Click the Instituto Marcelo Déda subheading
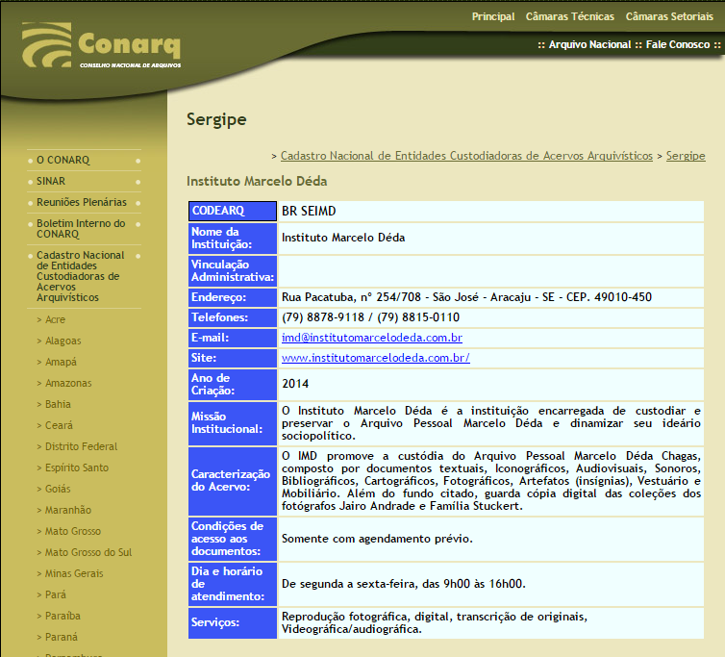725x657 pixels. 257,182
